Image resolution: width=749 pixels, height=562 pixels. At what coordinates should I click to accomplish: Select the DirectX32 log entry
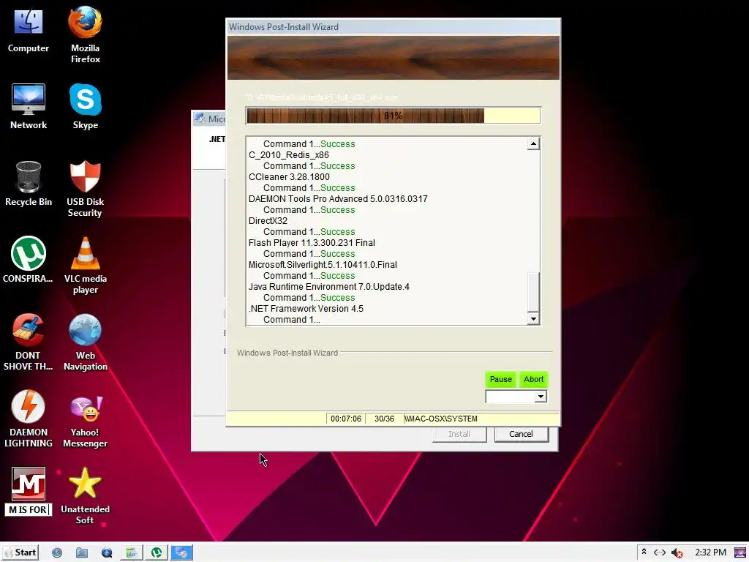[x=268, y=221]
